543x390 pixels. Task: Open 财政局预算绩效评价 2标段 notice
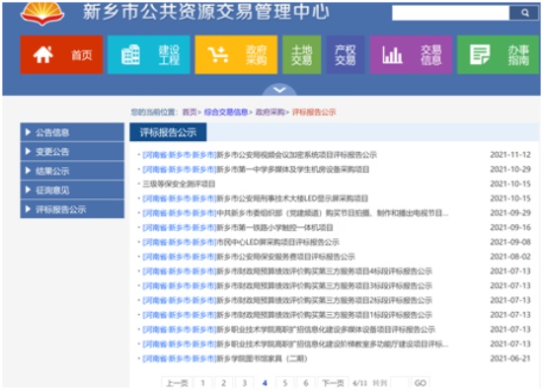[x=287, y=300]
